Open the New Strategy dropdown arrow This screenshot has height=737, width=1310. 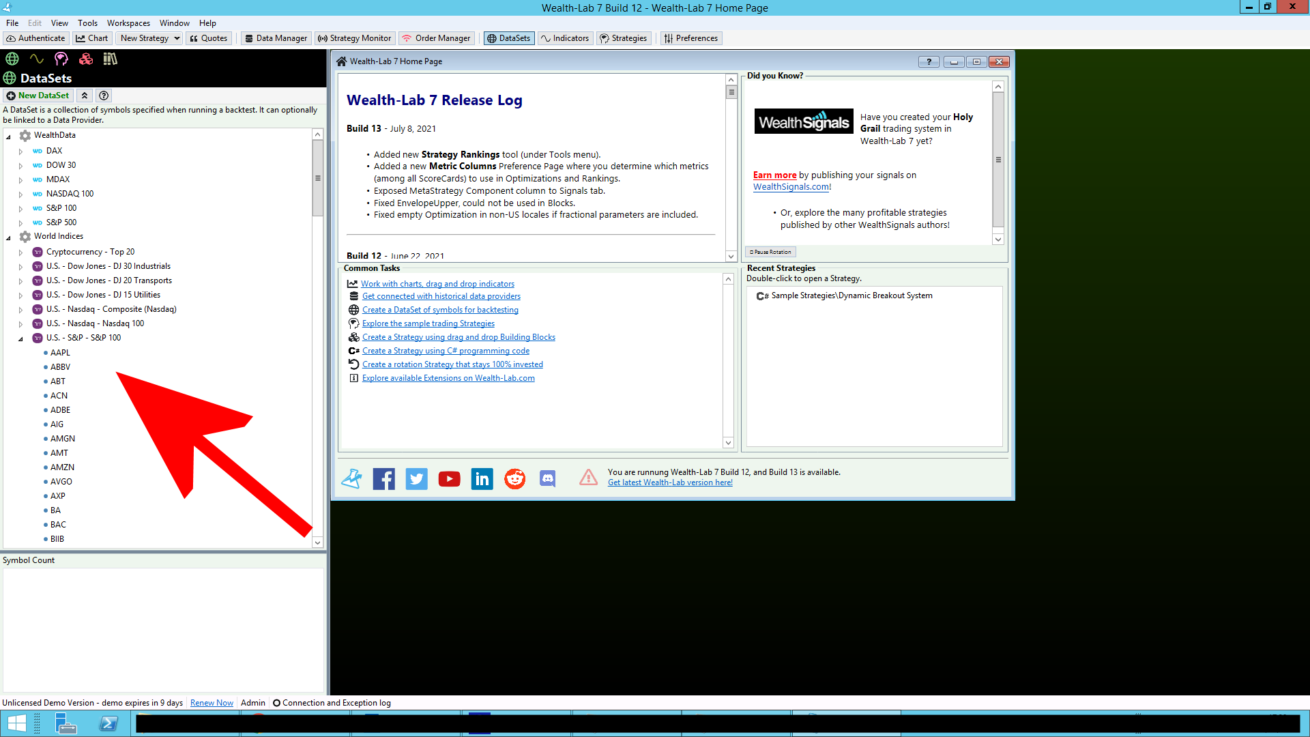pyautogui.click(x=177, y=38)
